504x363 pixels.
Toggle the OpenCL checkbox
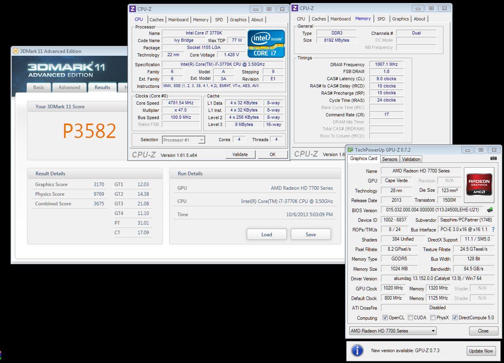coord(385,318)
